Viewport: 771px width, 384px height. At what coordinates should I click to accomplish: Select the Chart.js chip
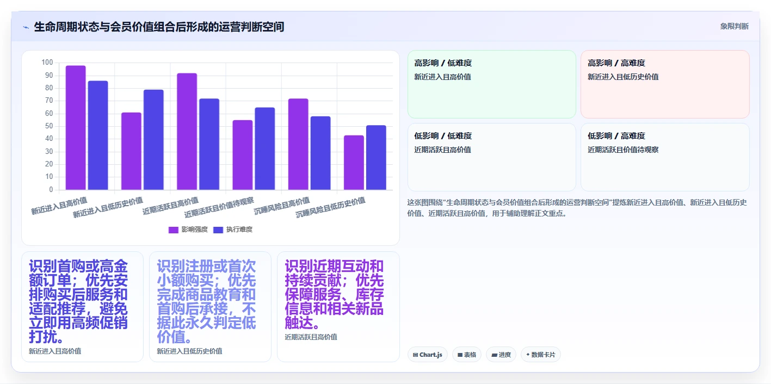tap(428, 355)
